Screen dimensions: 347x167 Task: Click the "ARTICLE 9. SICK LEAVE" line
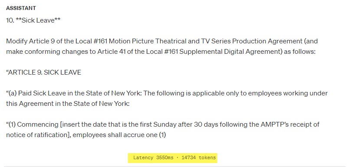click(44, 72)
